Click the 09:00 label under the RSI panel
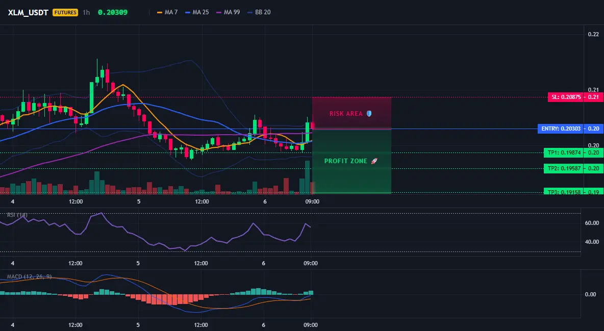 311,263
